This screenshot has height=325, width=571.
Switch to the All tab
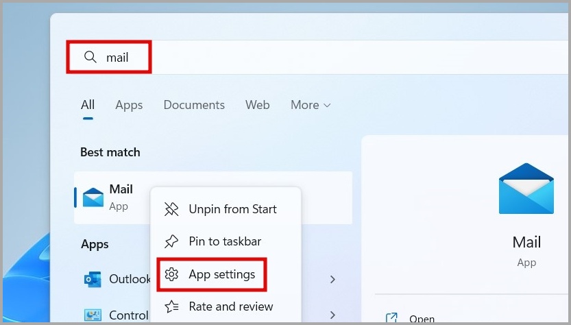(x=88, y=105)
